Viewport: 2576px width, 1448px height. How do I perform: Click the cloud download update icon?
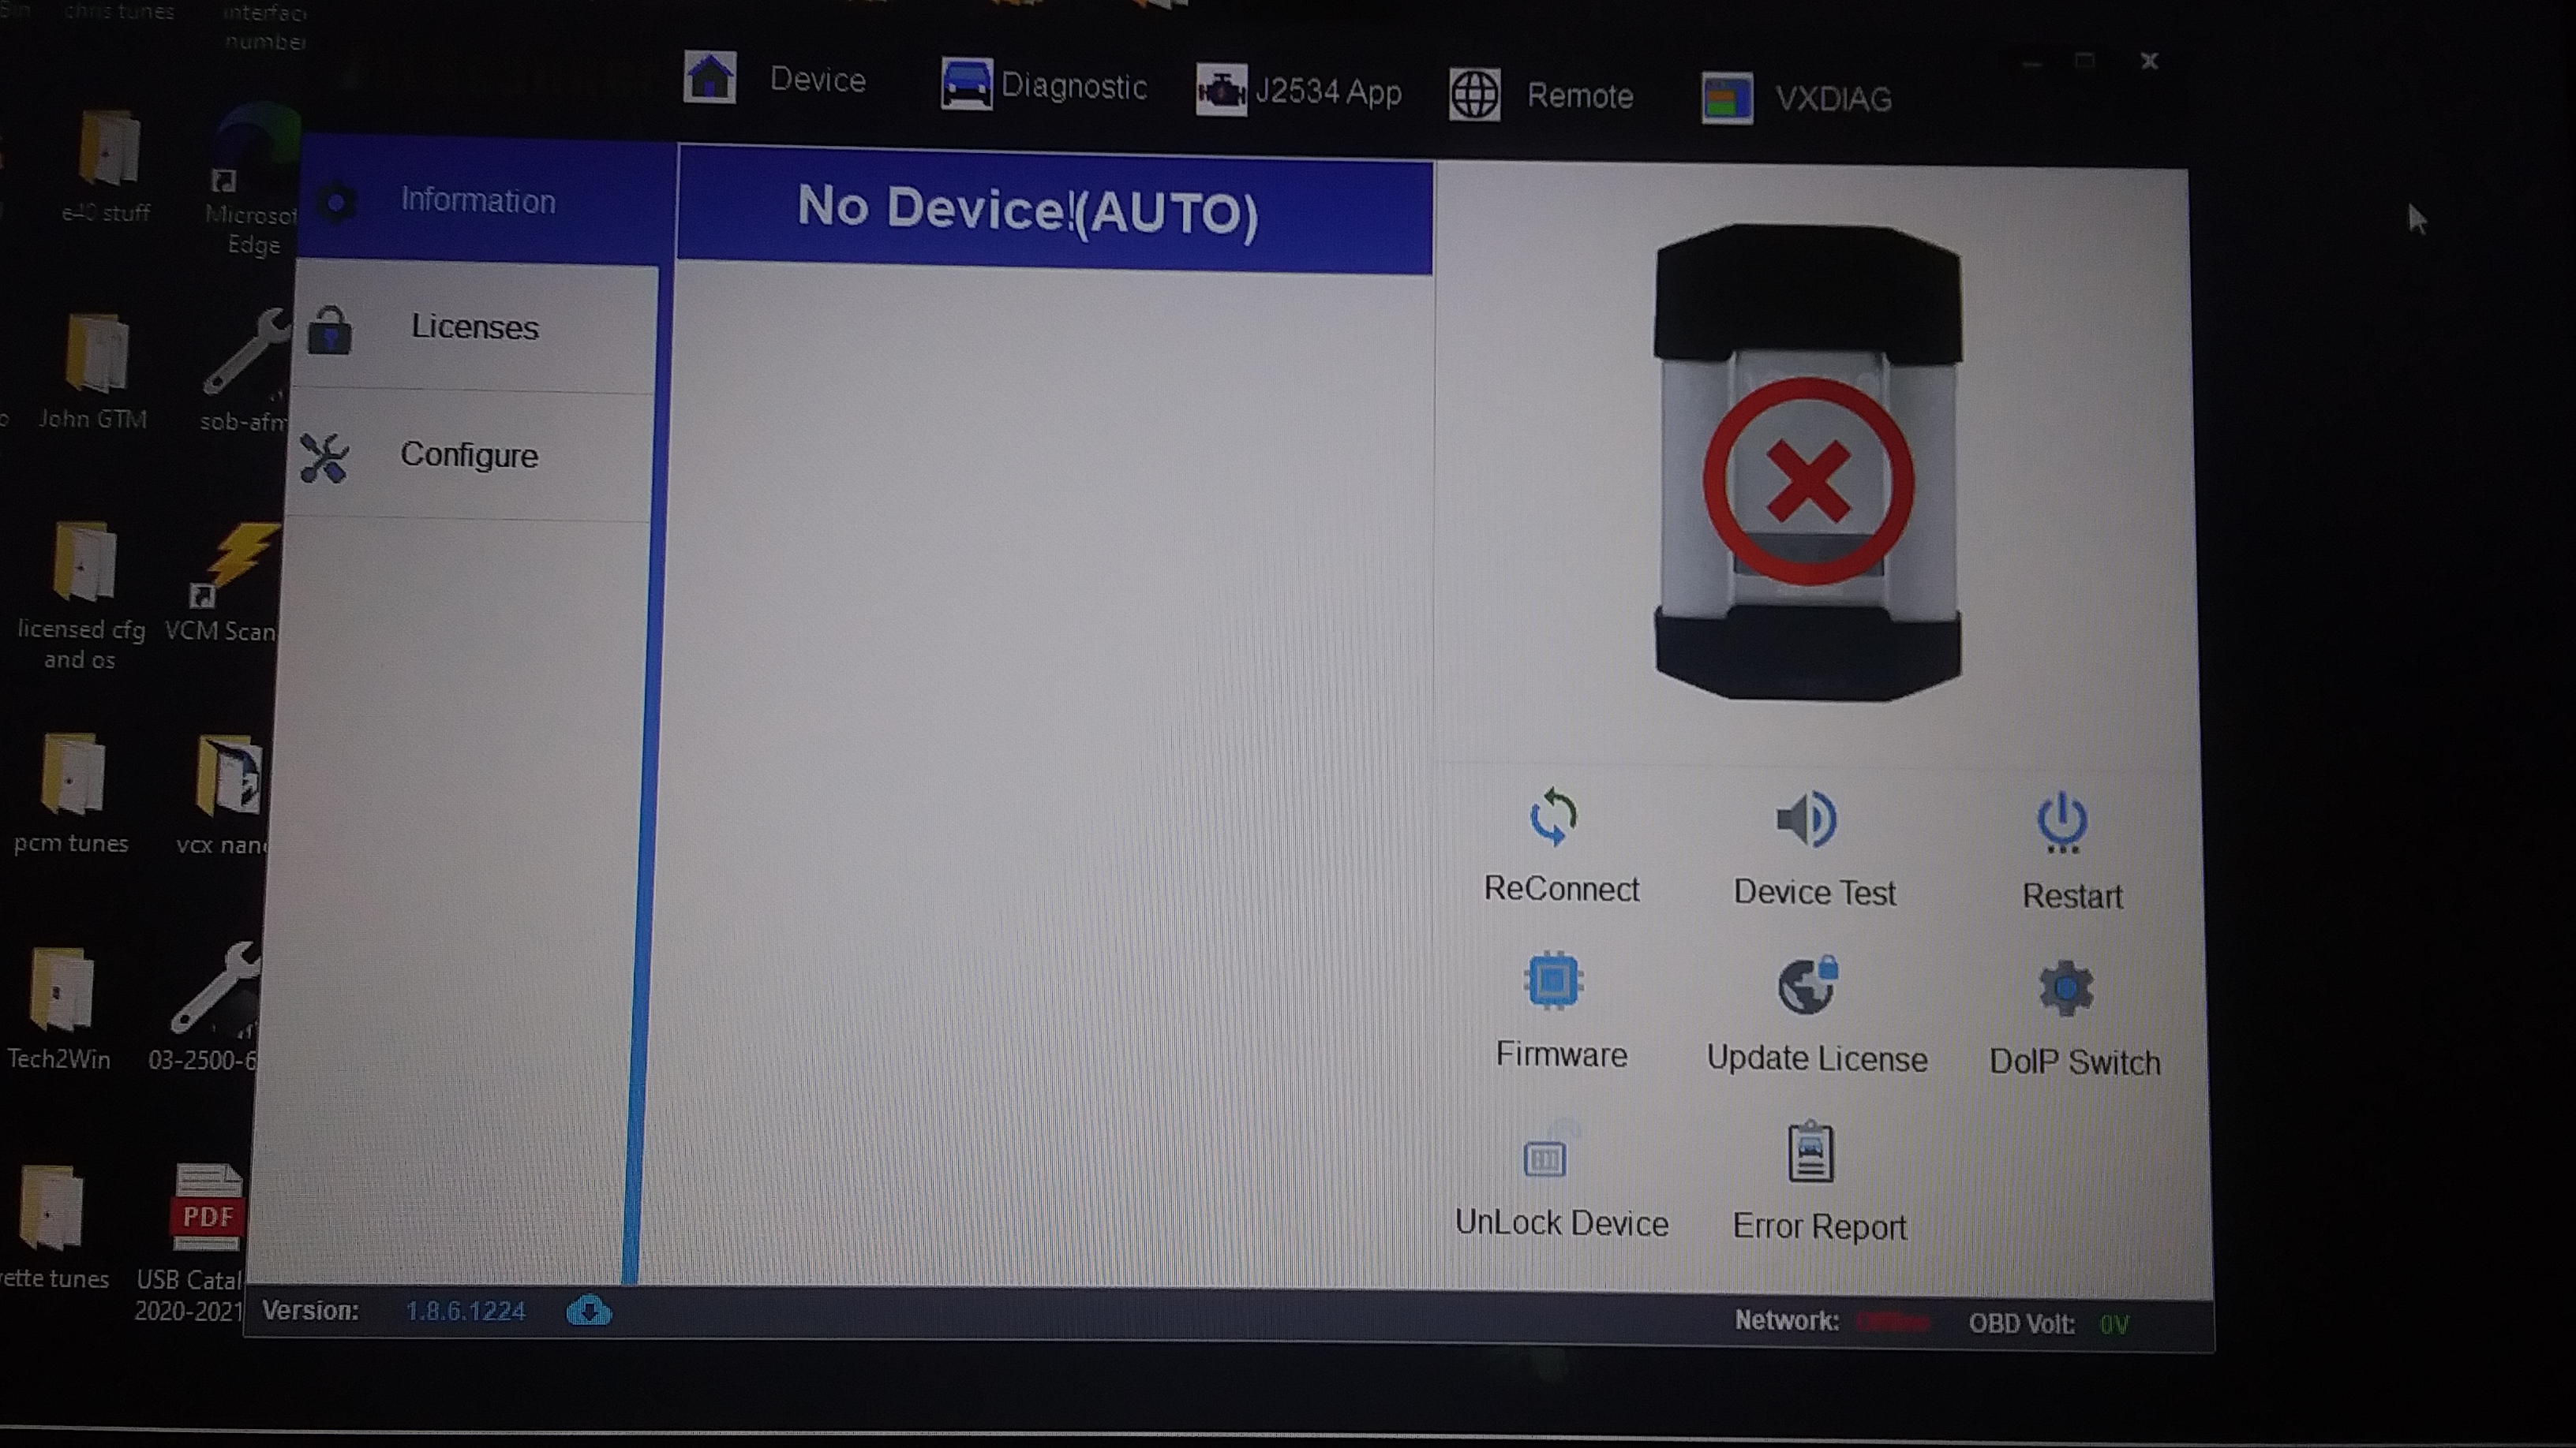[x=588, y=1310]
